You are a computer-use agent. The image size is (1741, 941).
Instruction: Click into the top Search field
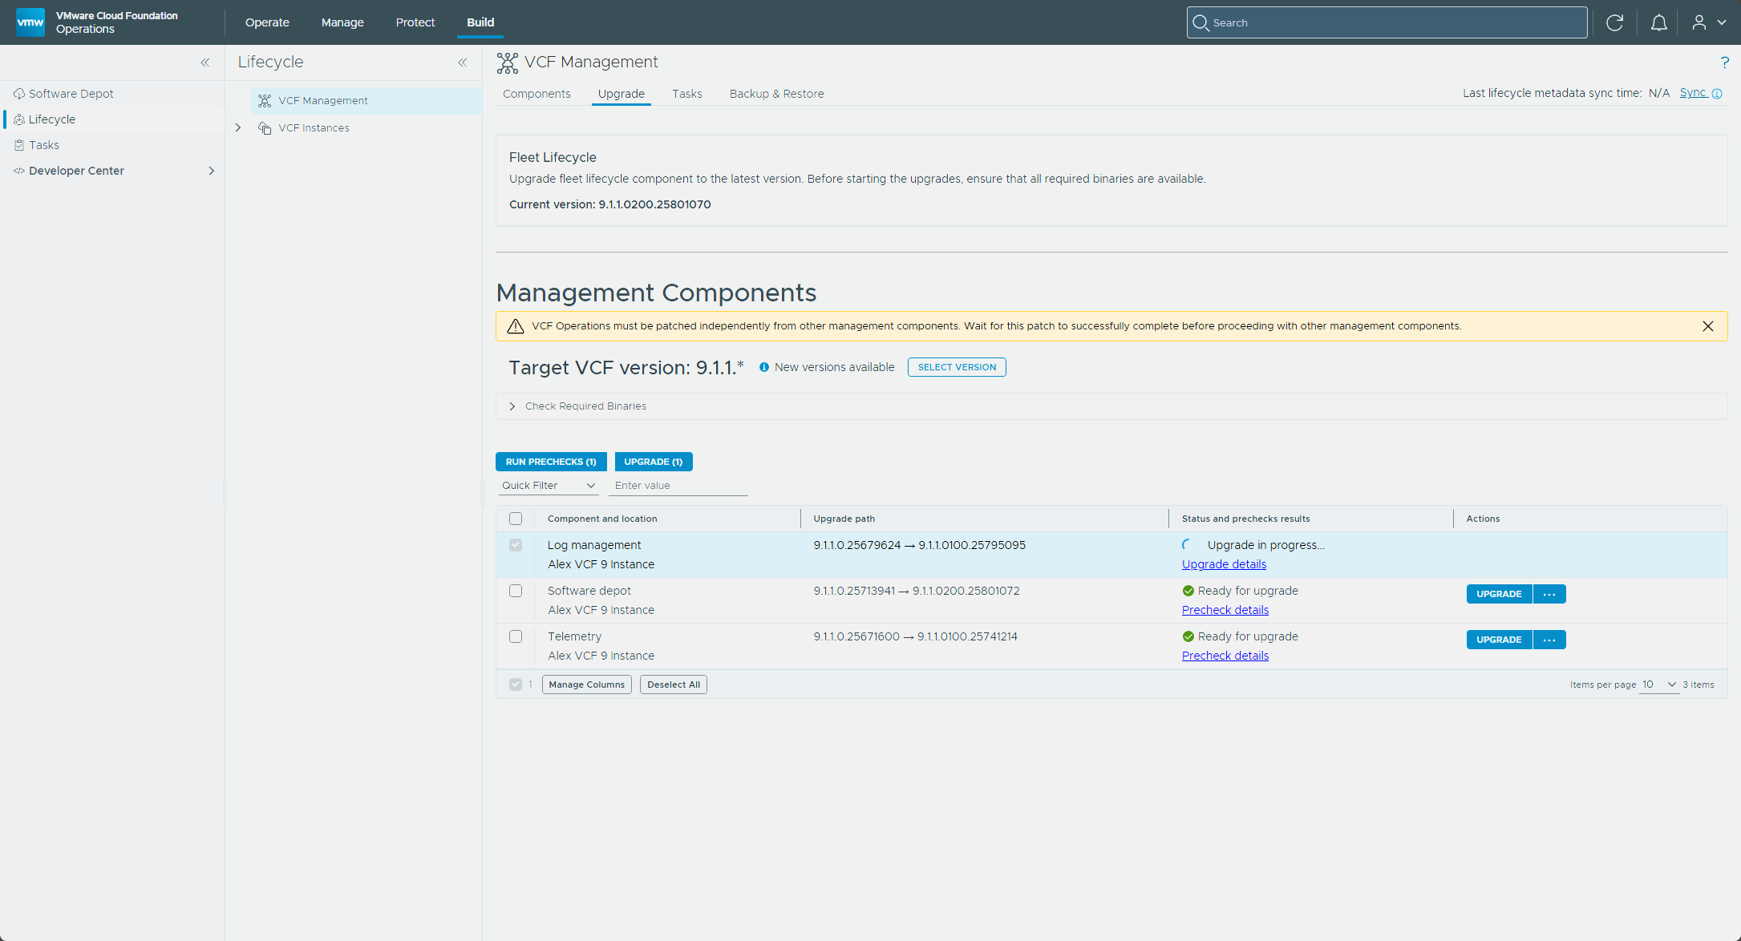coord(1387,22)
